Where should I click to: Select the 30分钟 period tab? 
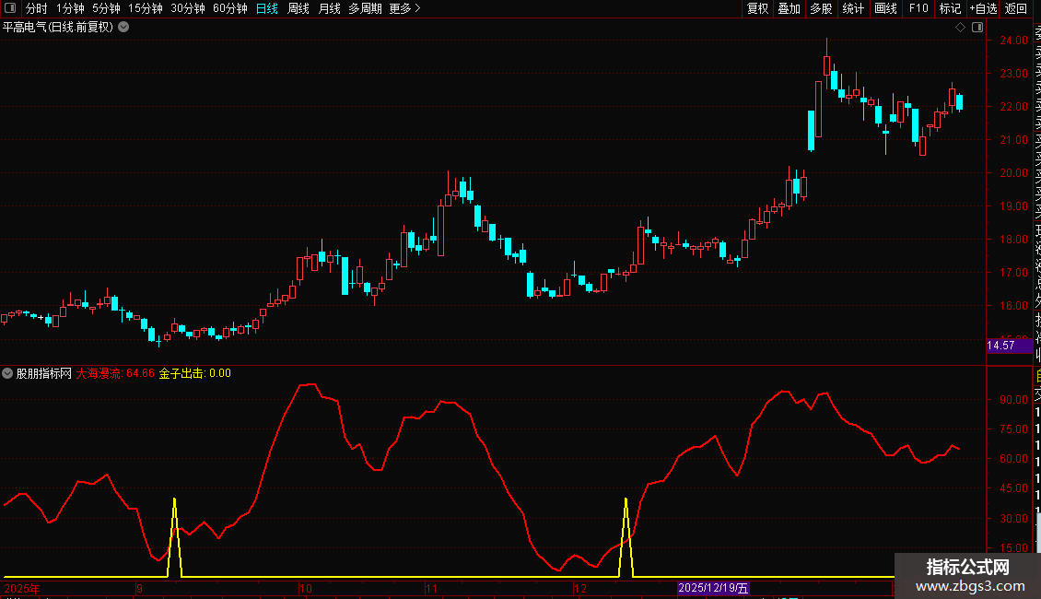click(188, 8)
